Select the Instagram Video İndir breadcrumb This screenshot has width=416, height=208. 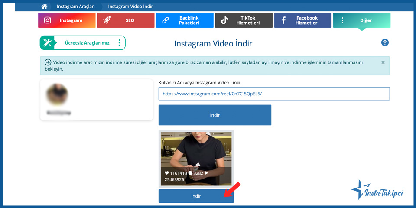coord(130,6)
